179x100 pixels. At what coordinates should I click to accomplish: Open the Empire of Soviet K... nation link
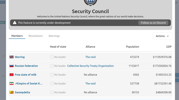coord(29,83)
